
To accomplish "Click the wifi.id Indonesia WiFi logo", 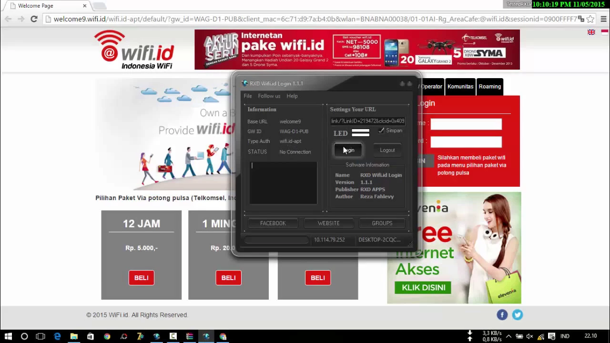I will pyautogui.click(x=134, y=50).
